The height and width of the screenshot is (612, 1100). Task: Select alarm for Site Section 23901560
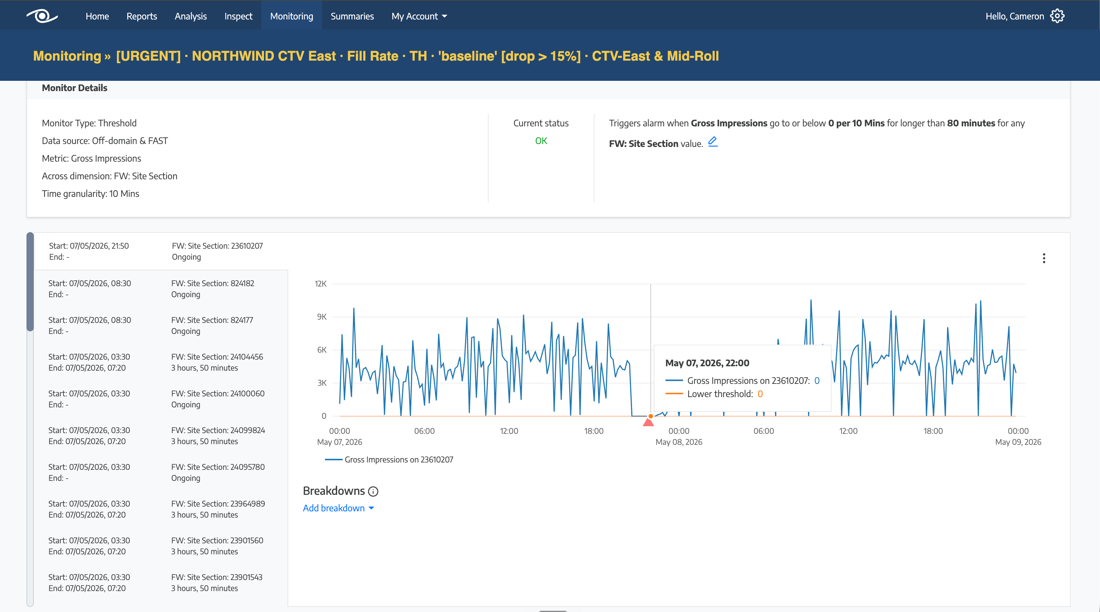click(x=161, y=546)
